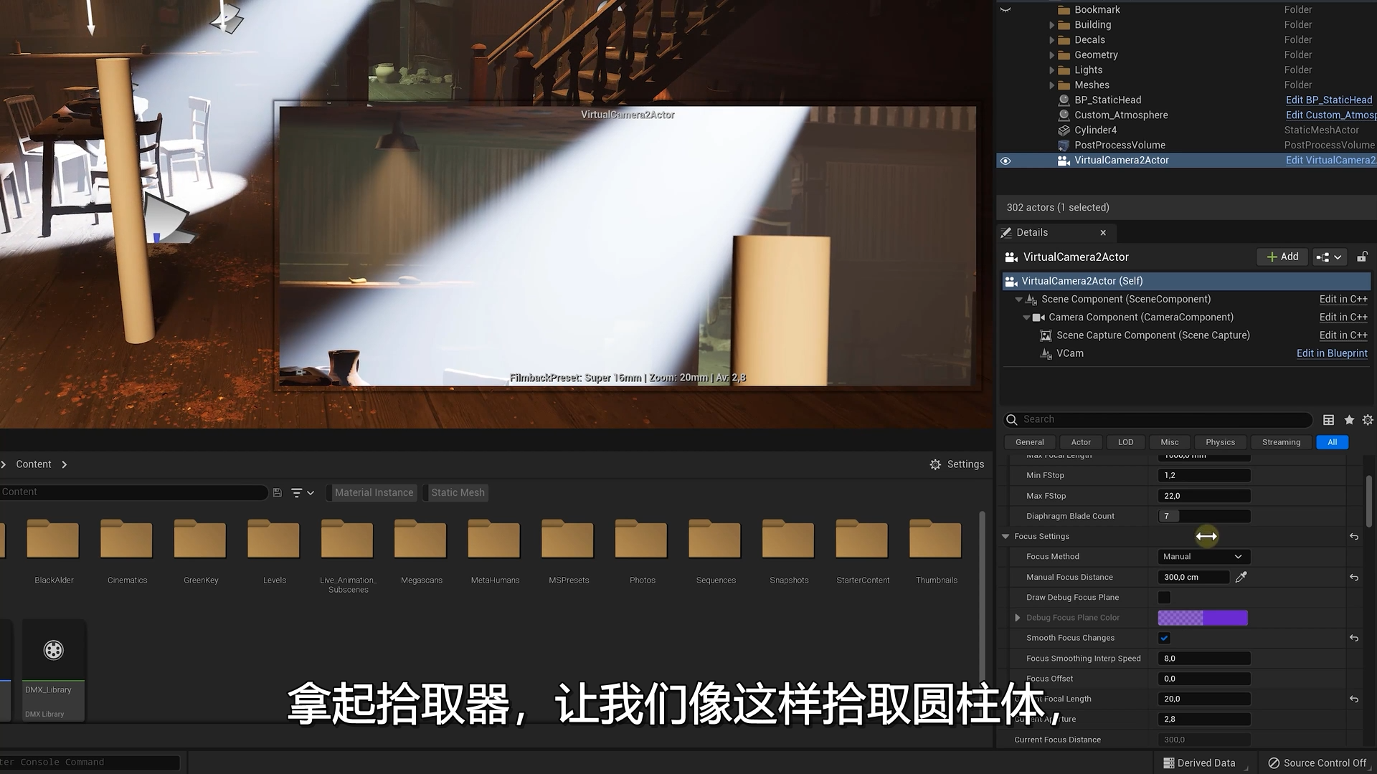This screenshot has width=1377, height=774.
Task: Open the Blueprint/Add Script dropdown button
Action: point(1329,257)
